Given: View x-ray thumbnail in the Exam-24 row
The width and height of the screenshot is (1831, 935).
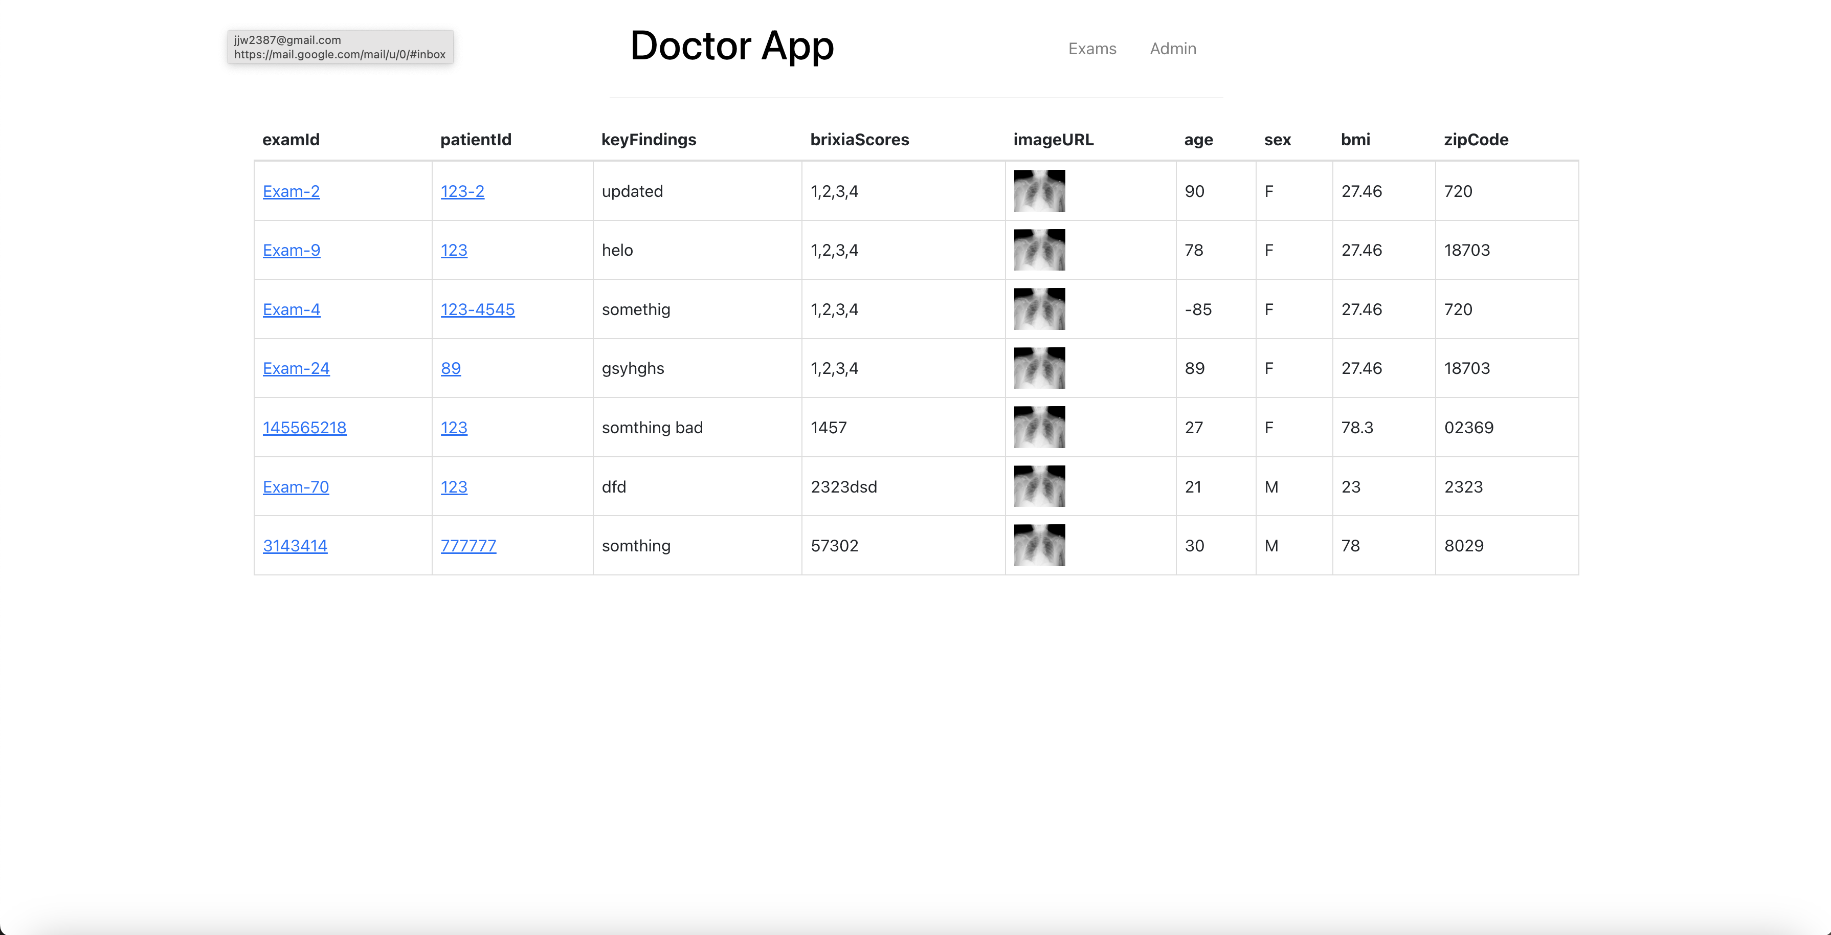Looking at the screenshot, I should click(1038, 368).
